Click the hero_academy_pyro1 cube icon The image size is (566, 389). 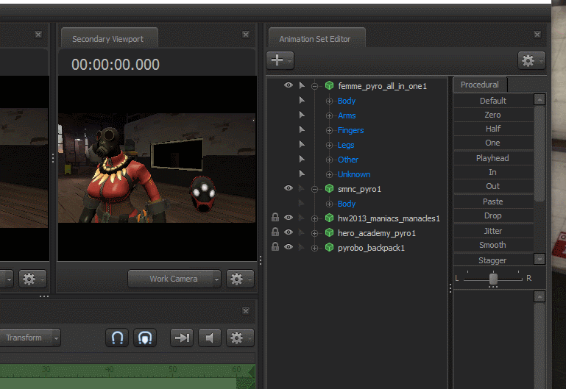[329, 233]
